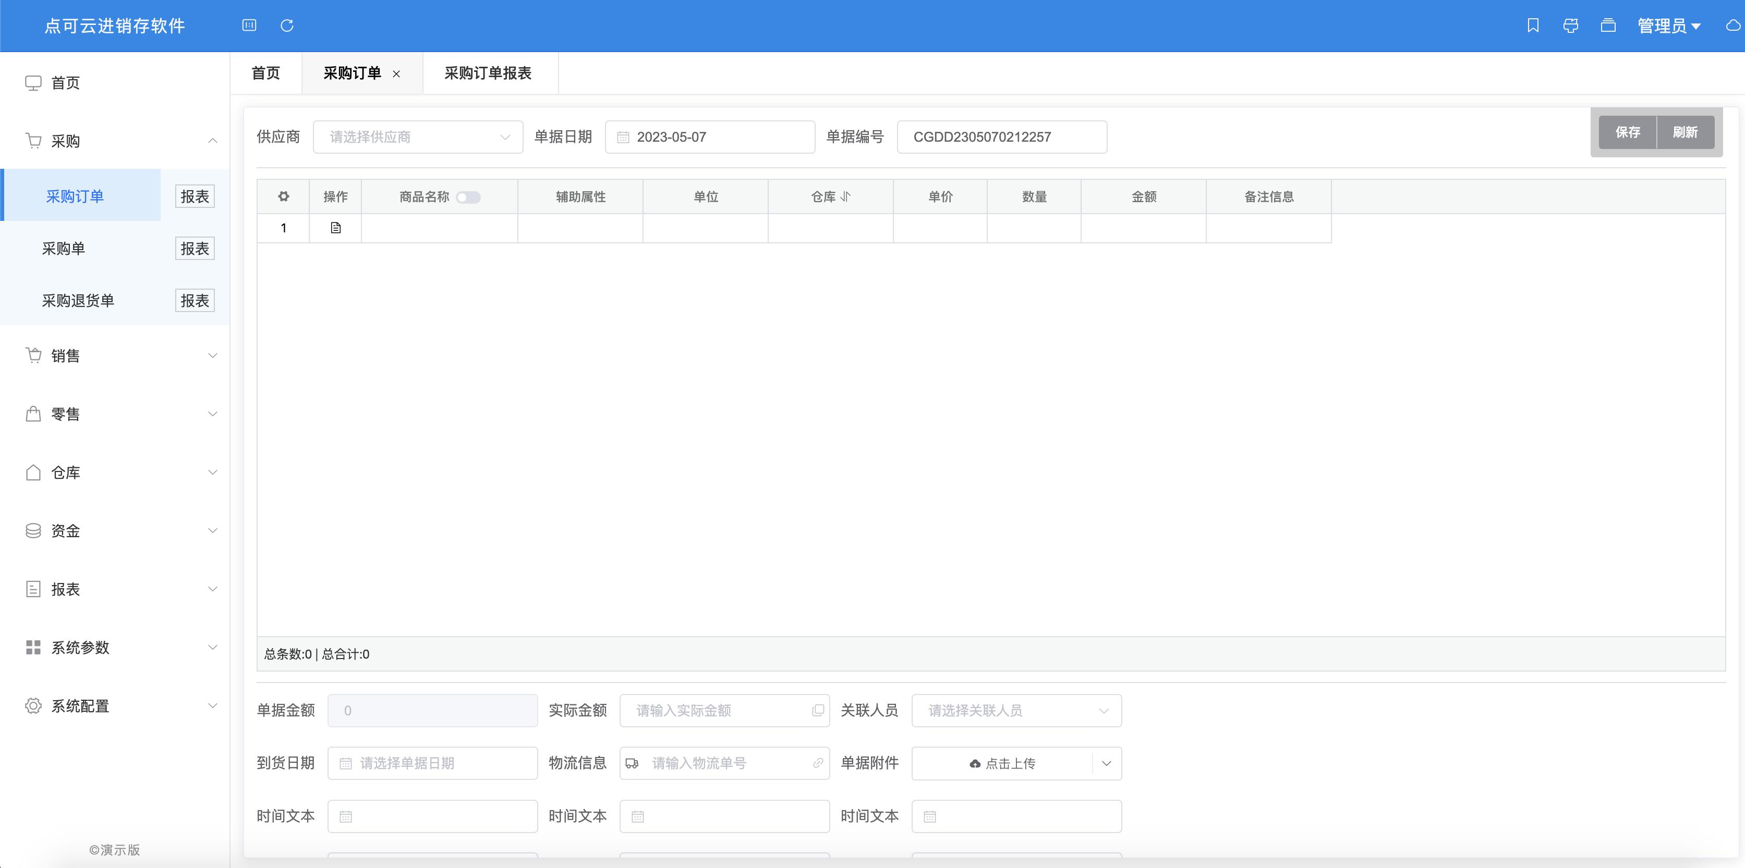Viewport: 1745px width, 868px height.
Task: Sort by 仓库 using its sort arrows
Action: click(845, 197)
